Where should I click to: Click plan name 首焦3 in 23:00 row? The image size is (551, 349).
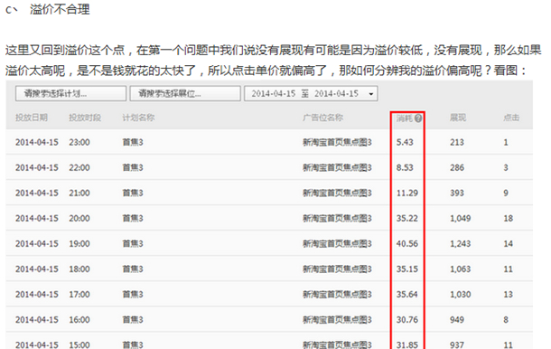[133, 142]
